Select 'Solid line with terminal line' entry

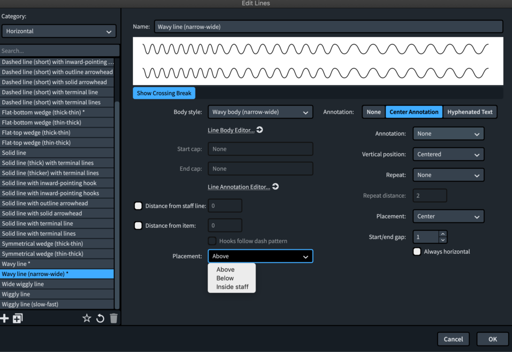(57, 223)
